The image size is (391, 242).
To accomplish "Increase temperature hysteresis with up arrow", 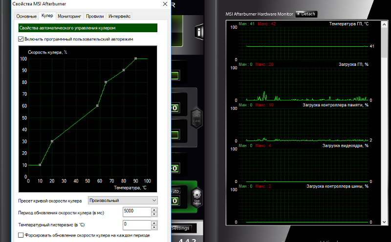I will coord(154,222).
